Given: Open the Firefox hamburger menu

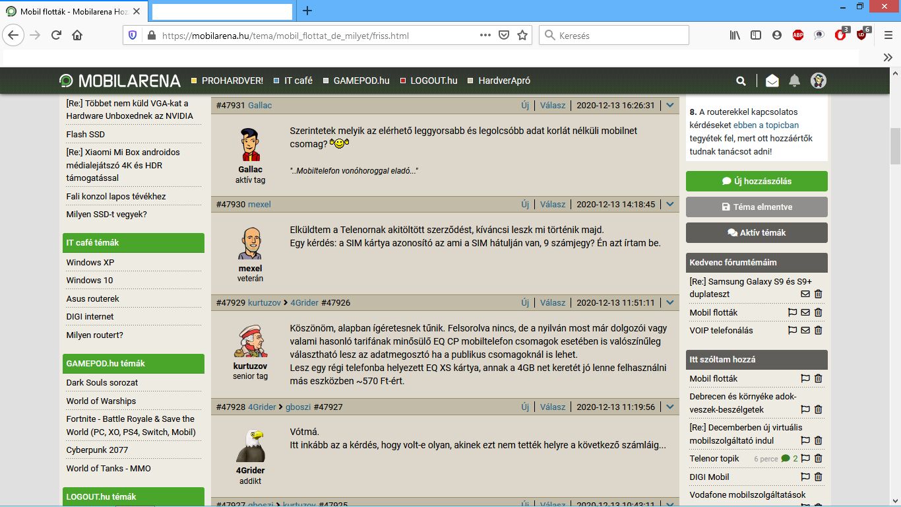Looking at the screenshot, I should point(888,36).
